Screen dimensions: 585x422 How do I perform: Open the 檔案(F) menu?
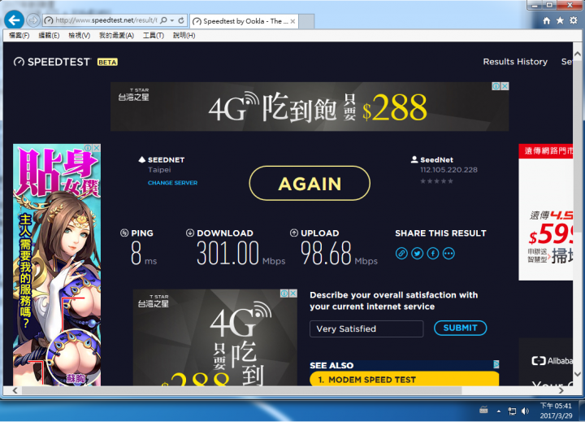click(19, 36)
